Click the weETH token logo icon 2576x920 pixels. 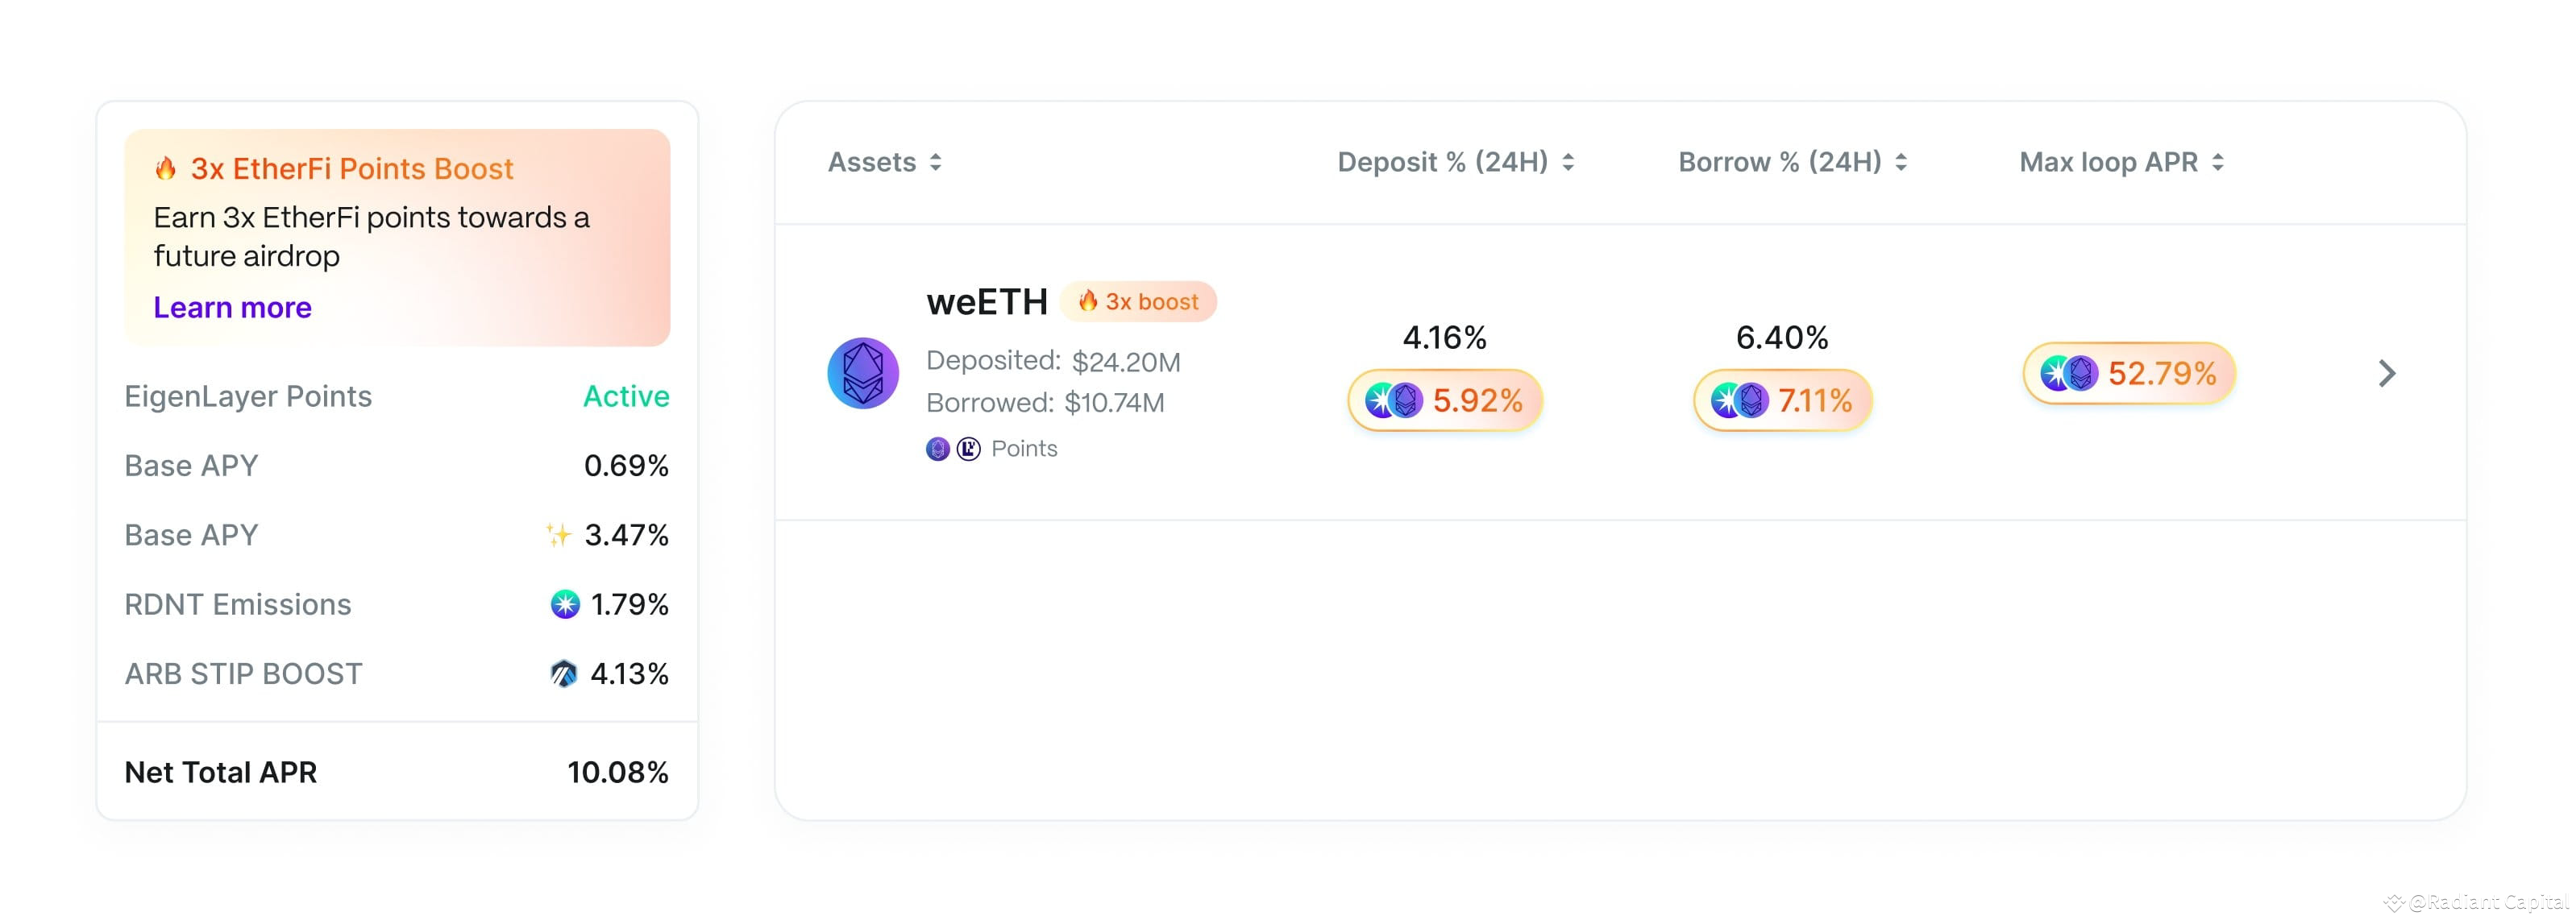862,373
